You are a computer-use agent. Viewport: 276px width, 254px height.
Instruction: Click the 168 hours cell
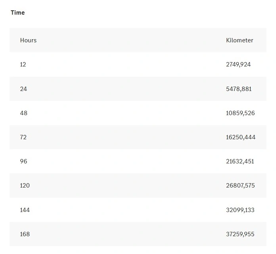pyautogui.click(x=25, y=234)
